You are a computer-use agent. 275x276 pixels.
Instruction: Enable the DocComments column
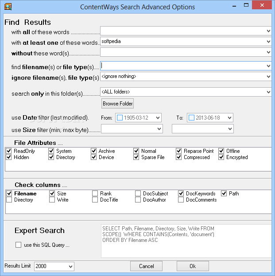pyautogui.click(x=181, y=200)
